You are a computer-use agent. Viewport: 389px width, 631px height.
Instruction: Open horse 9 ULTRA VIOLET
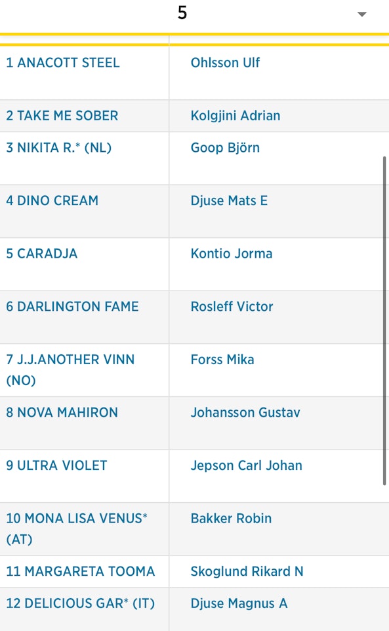(x=56, y=465)
